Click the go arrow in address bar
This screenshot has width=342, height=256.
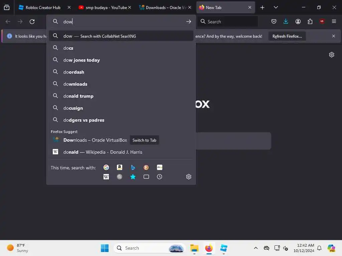click(189, 22)
